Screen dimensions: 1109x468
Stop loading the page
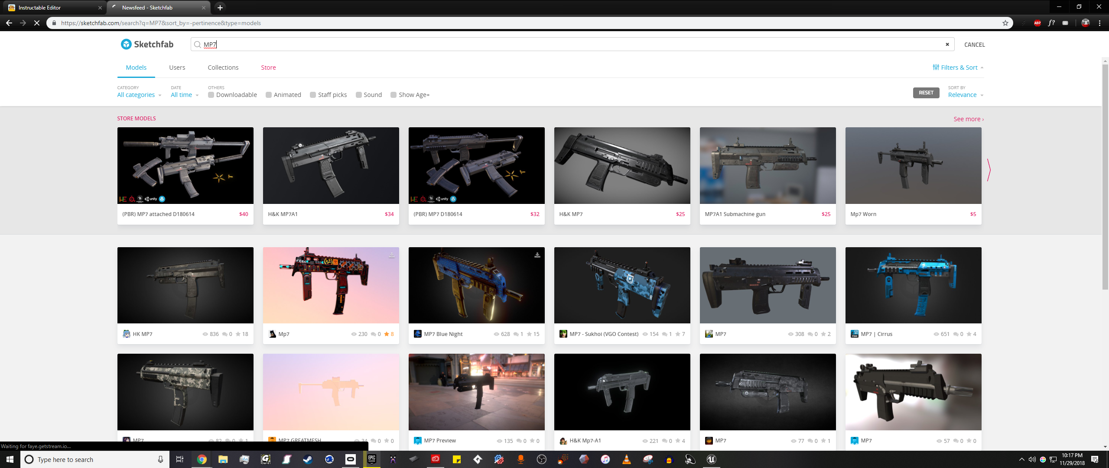(x=37, y=23)
